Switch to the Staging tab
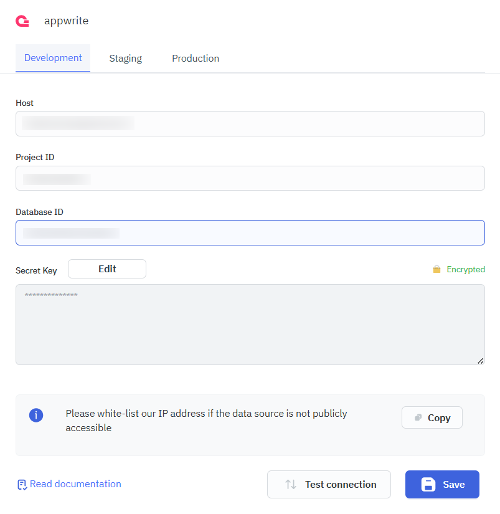Viewport: 500px width, 514px height. coord(125,58)
